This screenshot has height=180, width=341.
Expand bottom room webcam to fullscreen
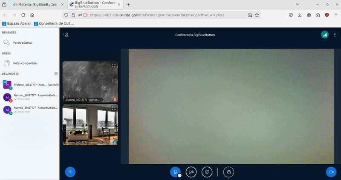113,109
